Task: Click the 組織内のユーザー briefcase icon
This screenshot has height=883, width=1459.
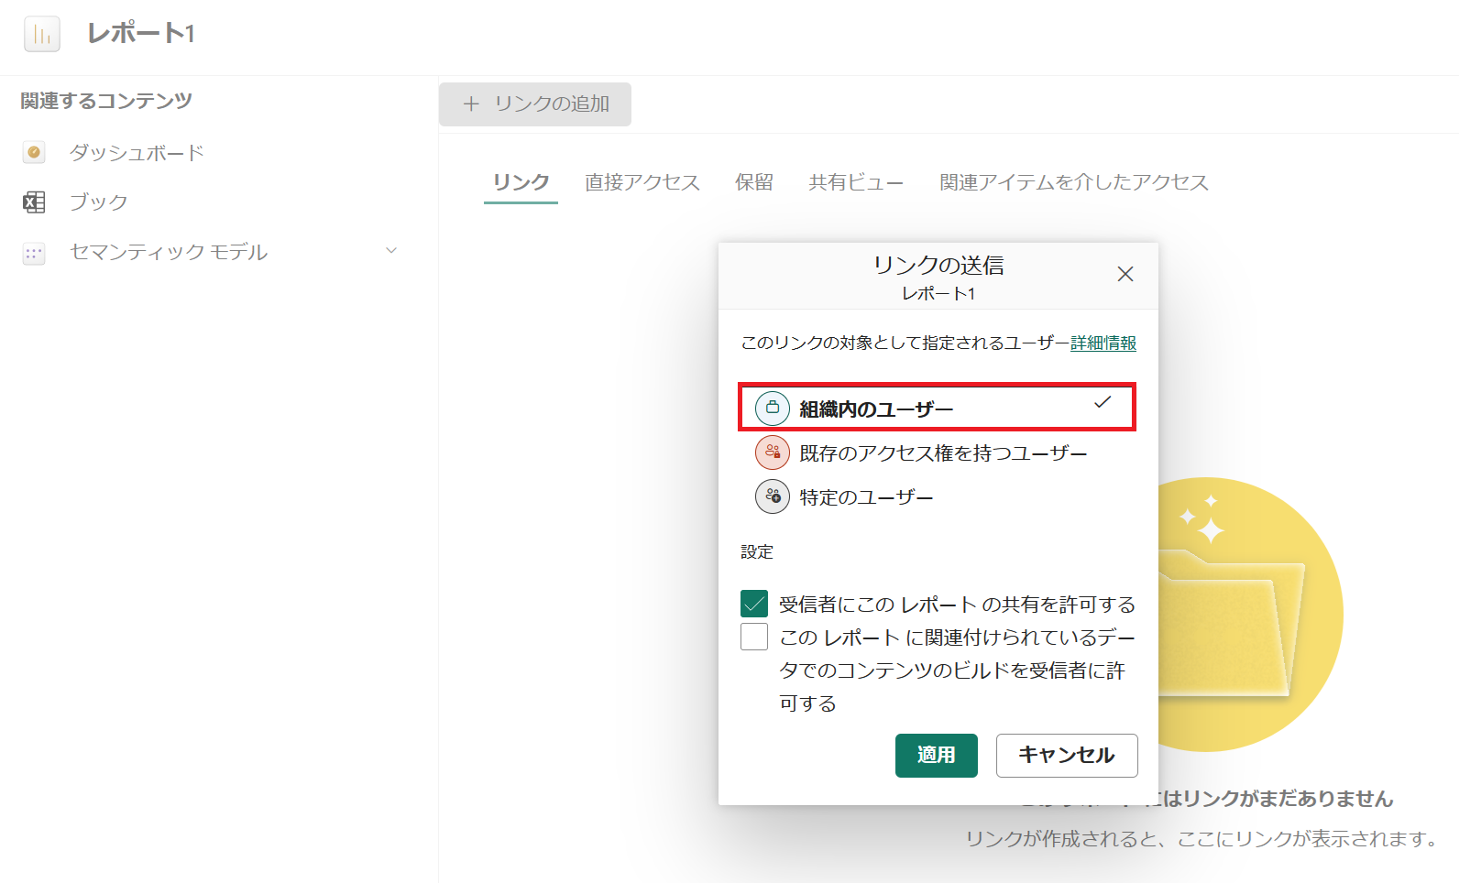Action: pos(772,409)
